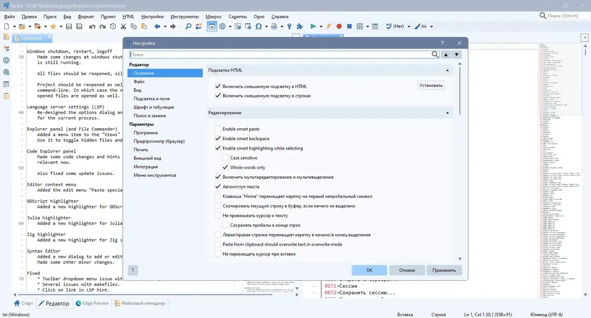
Task: Click the '?' help button at dialog bottom
Action: (x=132, y=270)
